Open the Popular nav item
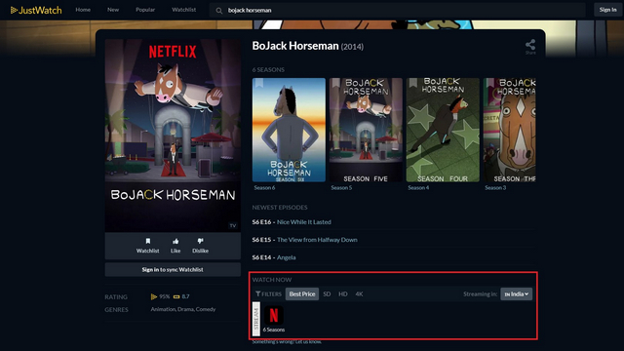This screenshot has width=624, height=351. [x=145, y=10]
